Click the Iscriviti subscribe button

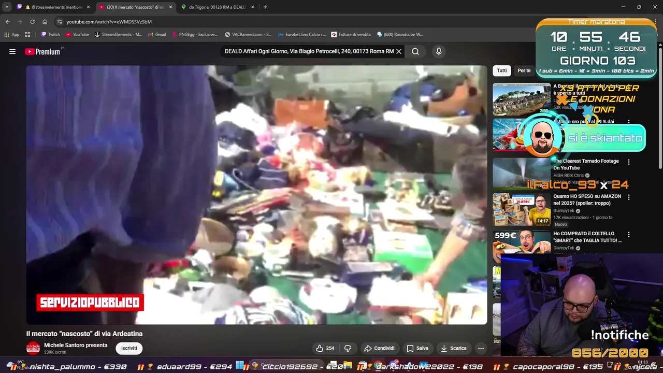click(x=129, y=348)
